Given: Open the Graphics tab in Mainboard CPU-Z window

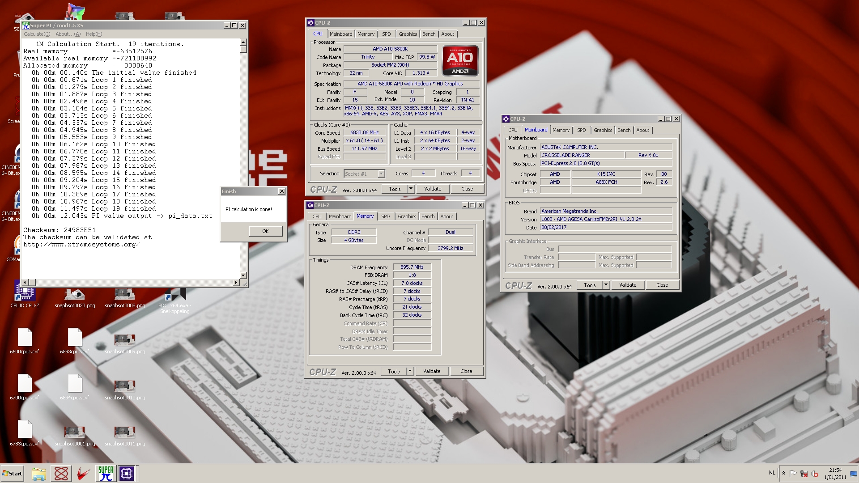Looking at the screenshot, I should pos(603,130).
